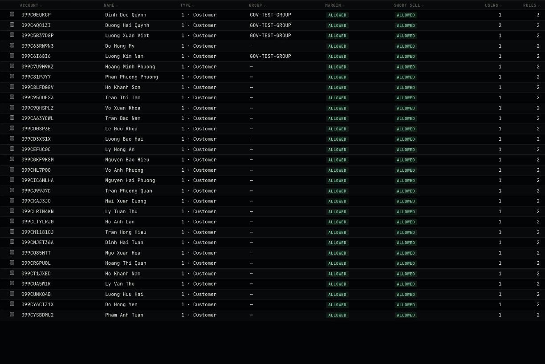
Task: Tick the checkbox for account 099C0EQKGP
Action: [12, 14]
